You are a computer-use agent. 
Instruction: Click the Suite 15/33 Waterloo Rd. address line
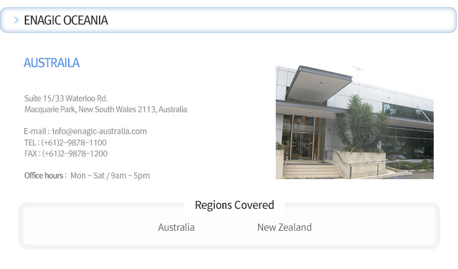tap(66, 98)
